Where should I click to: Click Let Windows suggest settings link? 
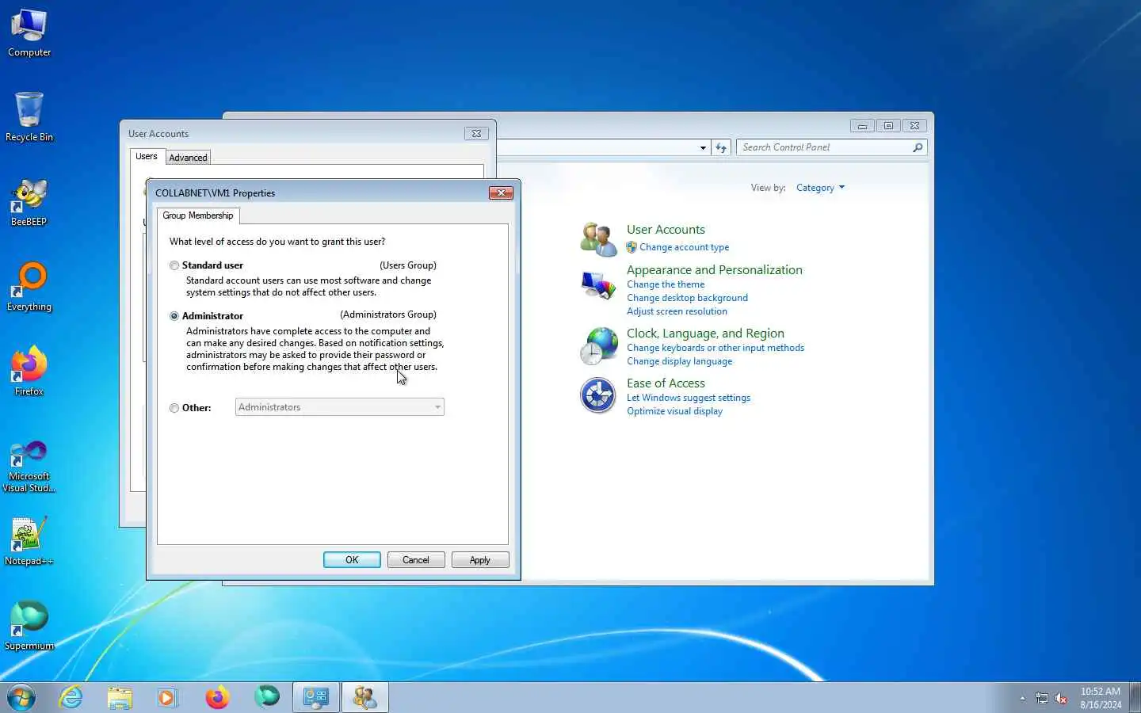coord(689,398)
